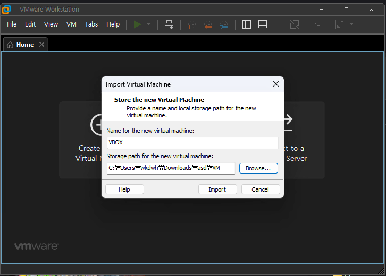Revert to snapshot toolbar icon
The image size is (386, 276).
coord(208,24)
